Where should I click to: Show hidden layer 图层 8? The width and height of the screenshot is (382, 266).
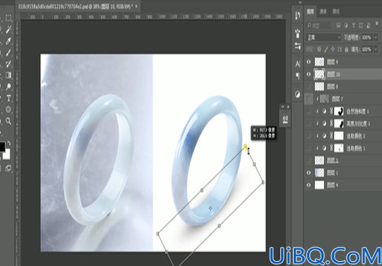click(309, 86)
